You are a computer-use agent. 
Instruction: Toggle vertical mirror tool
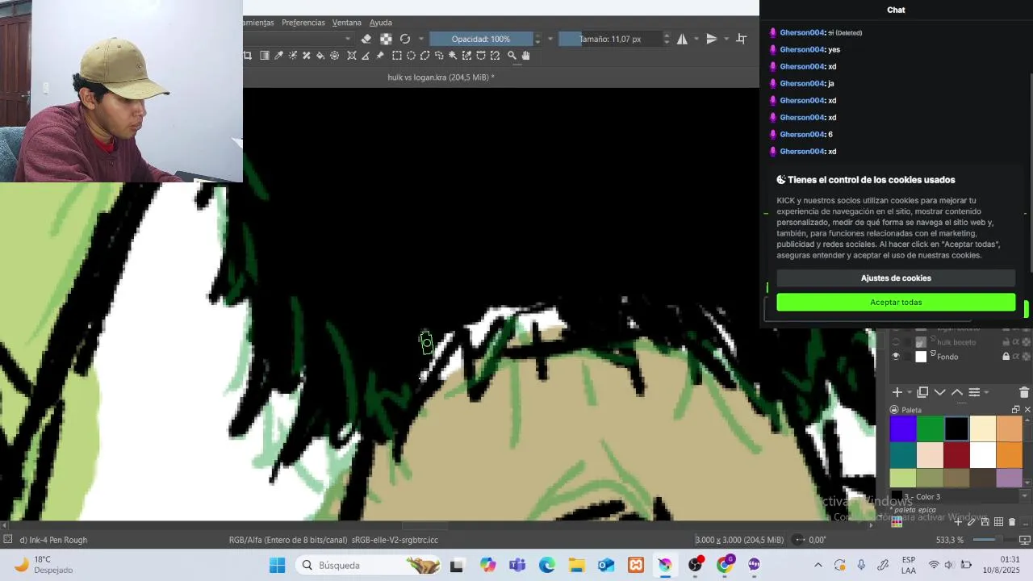(x=711, y=39)
